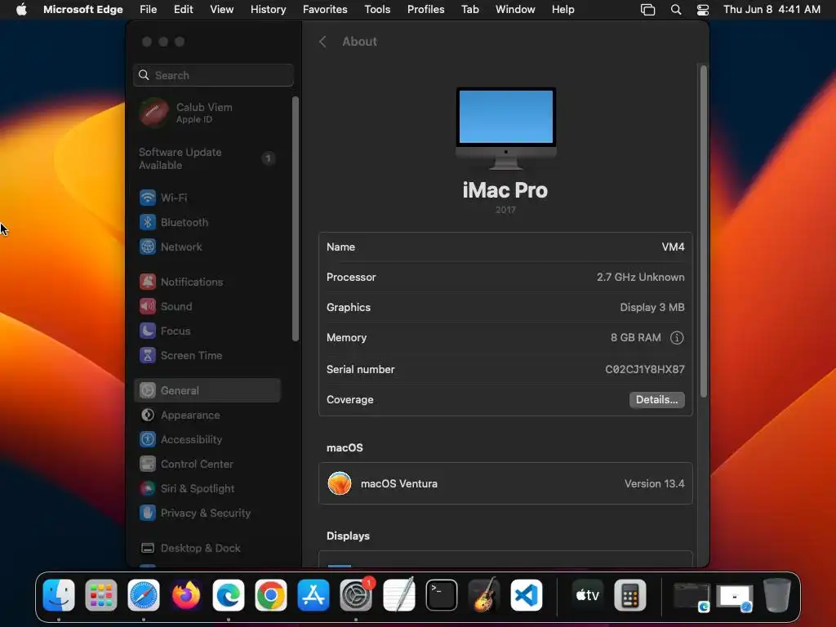836x627 pixels.
Task: Click the menu bar date and time
Action: [x=772, y=10]
